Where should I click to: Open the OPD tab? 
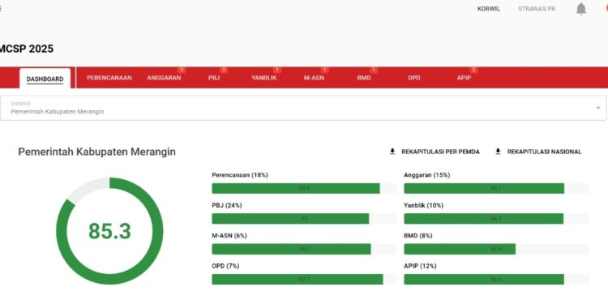[413, 78]
